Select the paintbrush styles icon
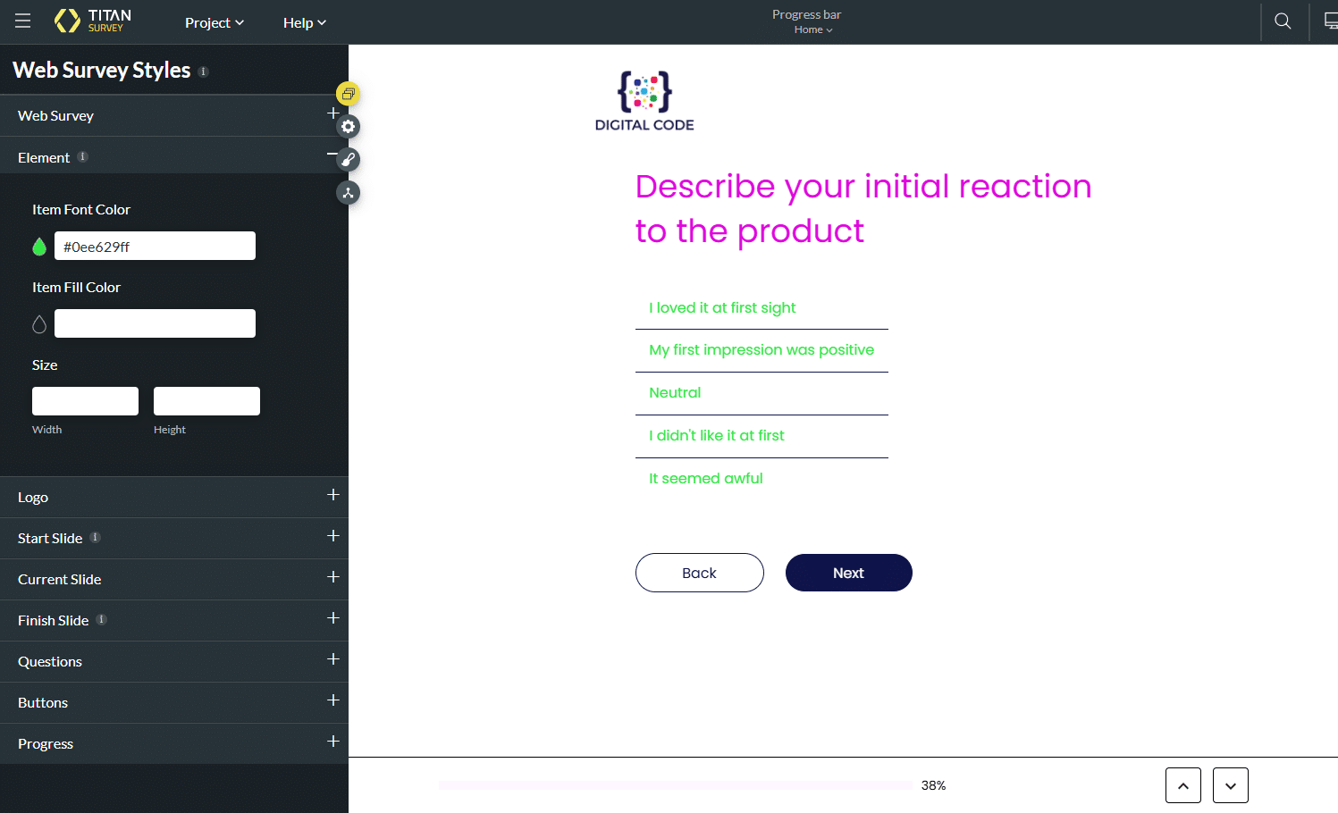The width and height of the screenshot is (1338, 813). pyautogui.click(x=348, y=160)
